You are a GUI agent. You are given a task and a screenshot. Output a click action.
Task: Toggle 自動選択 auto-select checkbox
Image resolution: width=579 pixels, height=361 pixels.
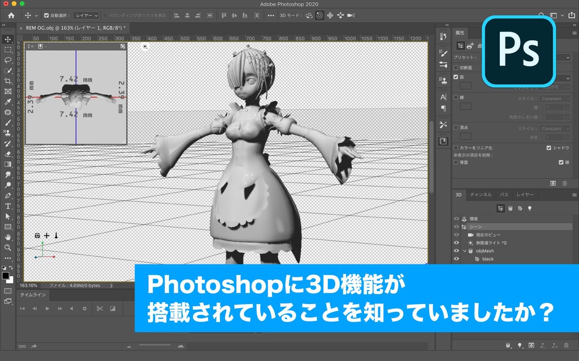point(46,15)
